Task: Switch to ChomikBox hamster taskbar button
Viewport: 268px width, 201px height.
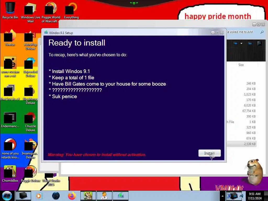Action: [x=88, y=196]
